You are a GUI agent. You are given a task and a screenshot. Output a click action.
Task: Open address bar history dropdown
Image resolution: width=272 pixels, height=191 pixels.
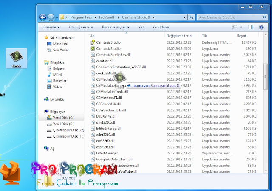184,17
